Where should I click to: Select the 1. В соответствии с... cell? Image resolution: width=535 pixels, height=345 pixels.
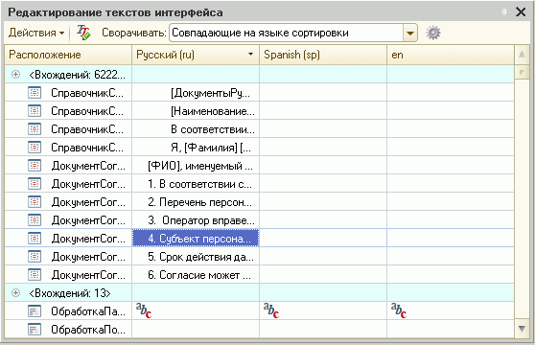[x=196, y=184]
